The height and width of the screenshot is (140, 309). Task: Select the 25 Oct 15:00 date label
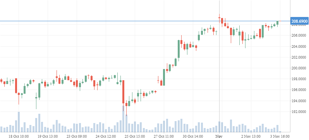[135, 136]
